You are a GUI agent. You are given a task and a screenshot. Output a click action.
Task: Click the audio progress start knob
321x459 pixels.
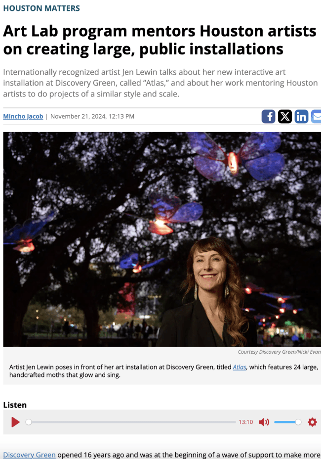(28, 422)
